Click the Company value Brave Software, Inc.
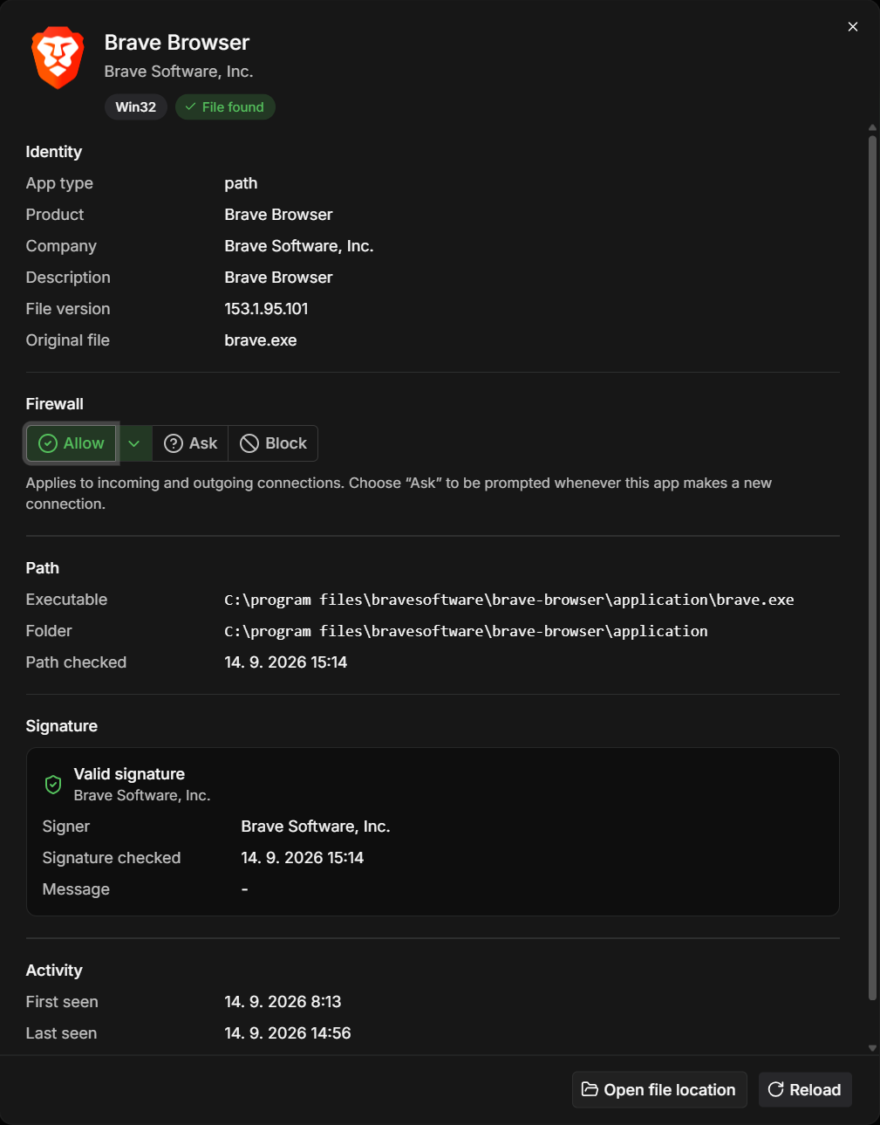880x1125 pixels. (299, 246)
